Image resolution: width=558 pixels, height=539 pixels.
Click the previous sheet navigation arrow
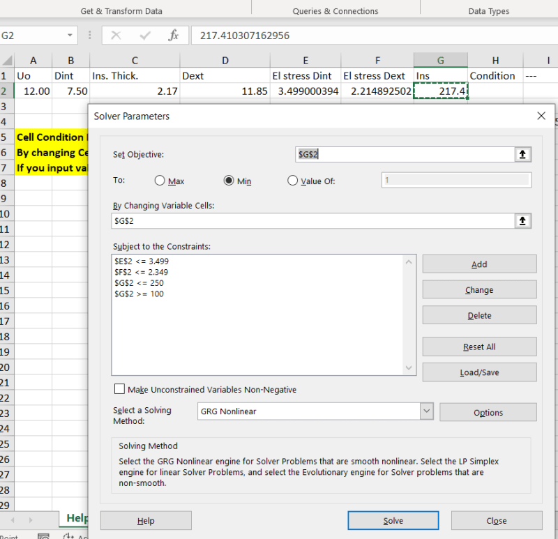14,519
